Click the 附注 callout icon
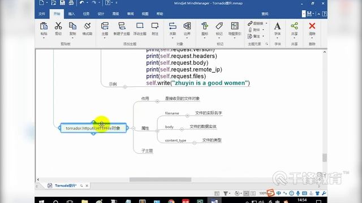Screen dimensions: 362x203 (x=154, y=26)
